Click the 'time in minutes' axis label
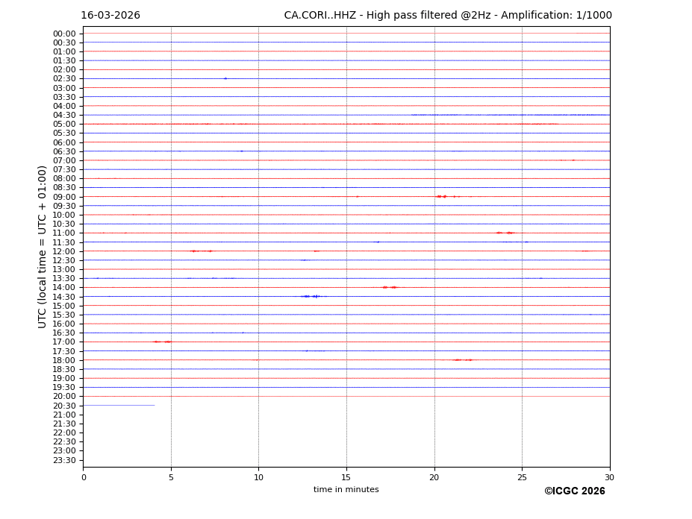This screenshot has height=519, width=692. coord(346,489)
